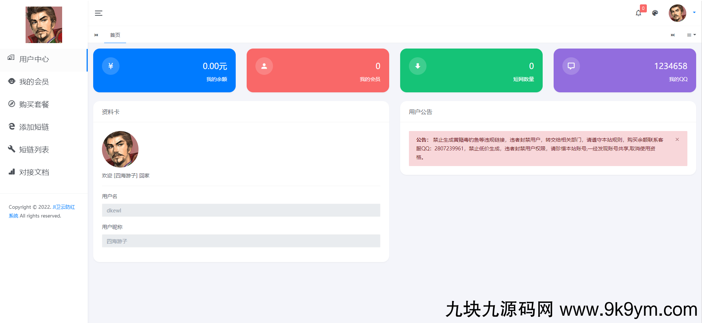The height and width of the screenshot is (323, 702).
Task: Select the 首页 tab
Action: (115, 35)
